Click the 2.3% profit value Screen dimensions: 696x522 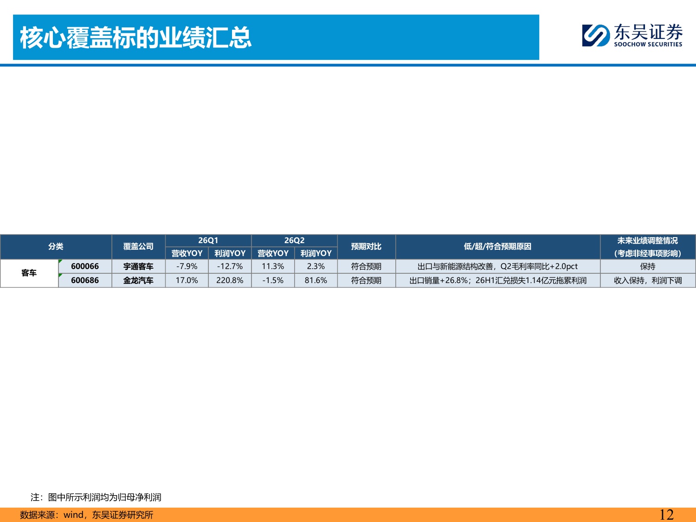coord(316,266)
